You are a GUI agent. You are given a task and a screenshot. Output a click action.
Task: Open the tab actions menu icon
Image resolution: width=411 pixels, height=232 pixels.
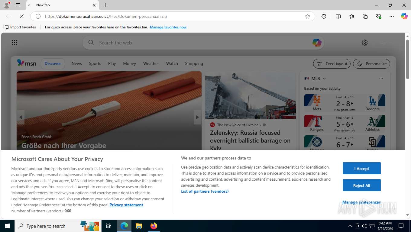[18, 5]
